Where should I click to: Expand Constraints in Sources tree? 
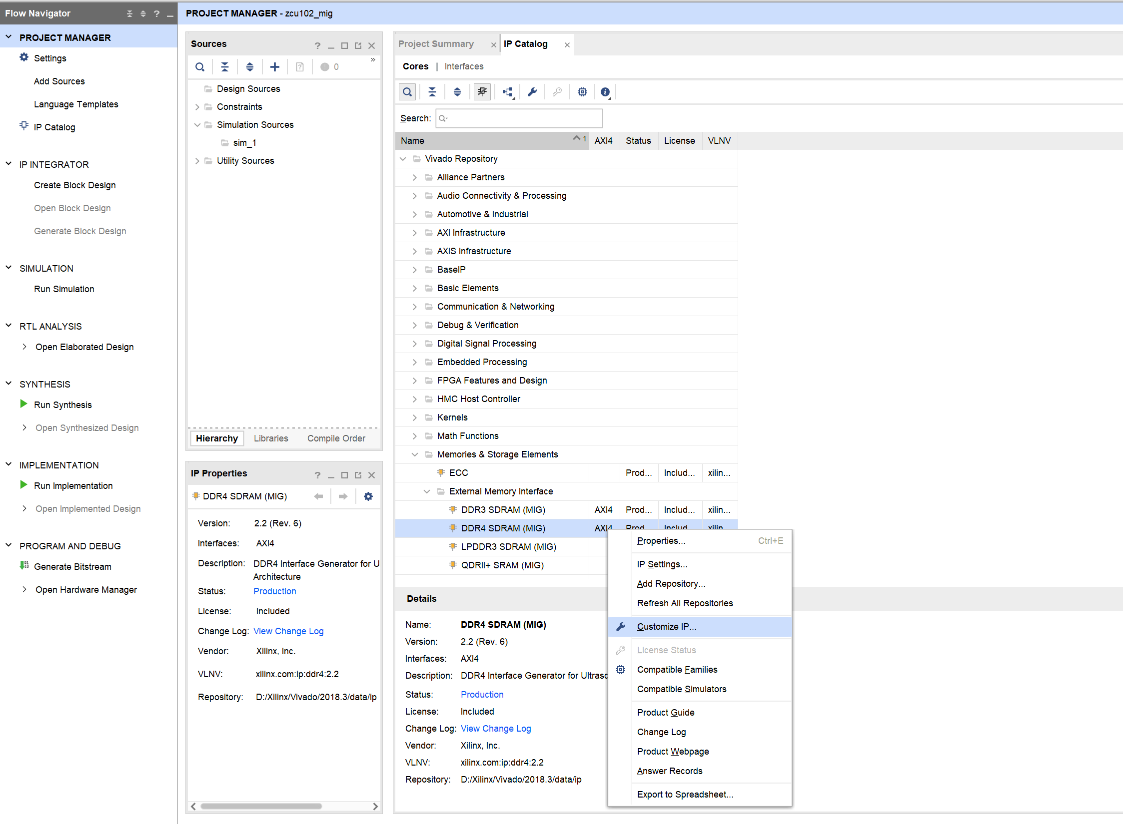(197, 107)
